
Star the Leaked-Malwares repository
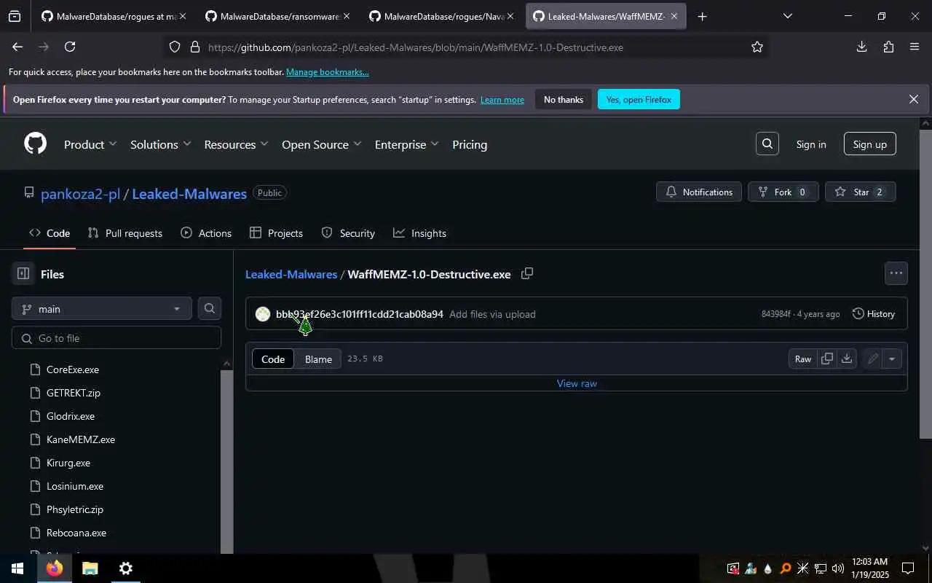click(860, 192)
